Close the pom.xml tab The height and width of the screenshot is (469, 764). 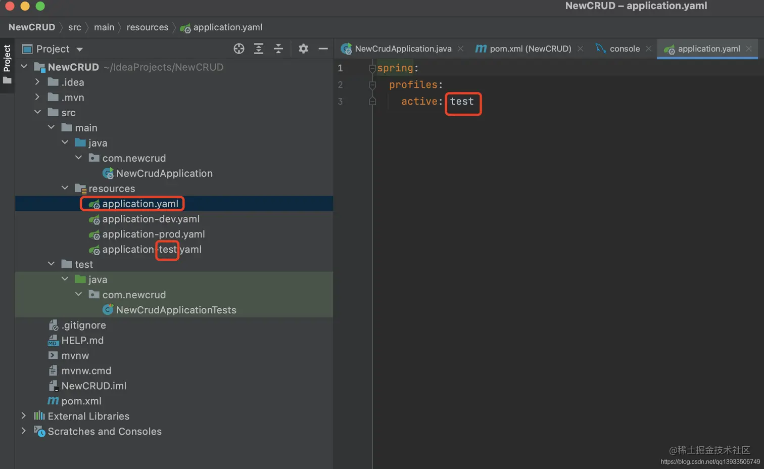click(580, 49)
